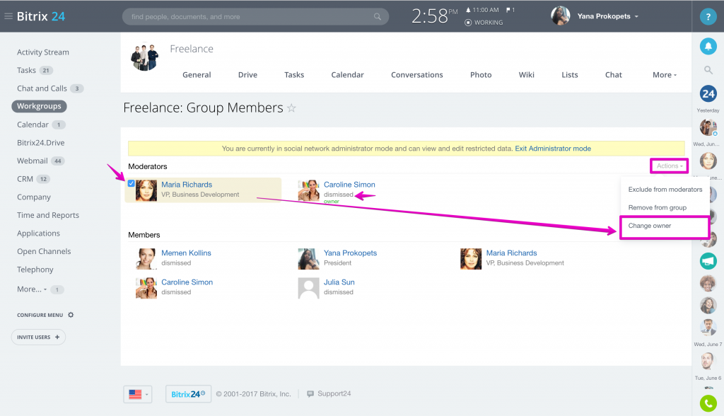The height and width of the screenshot is (416, 724).
Task: Switch to the General tab
Action: tap(197, 75)
